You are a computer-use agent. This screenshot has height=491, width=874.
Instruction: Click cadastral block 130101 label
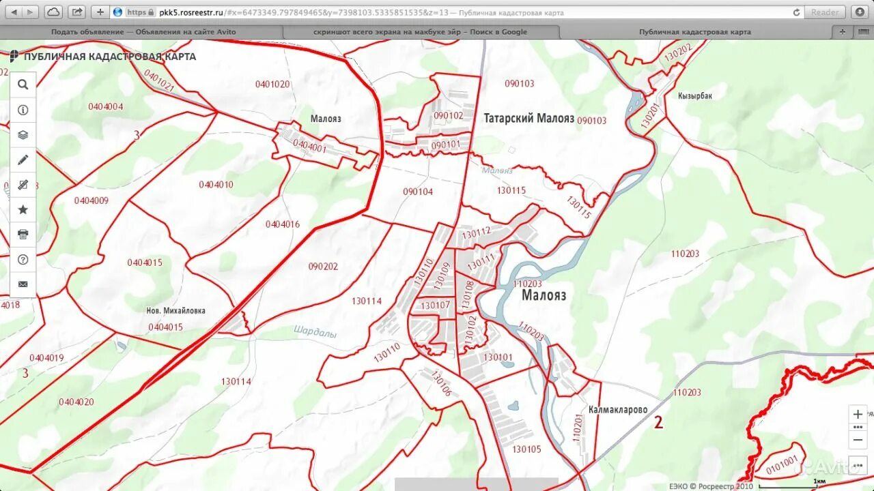(497, 357)
